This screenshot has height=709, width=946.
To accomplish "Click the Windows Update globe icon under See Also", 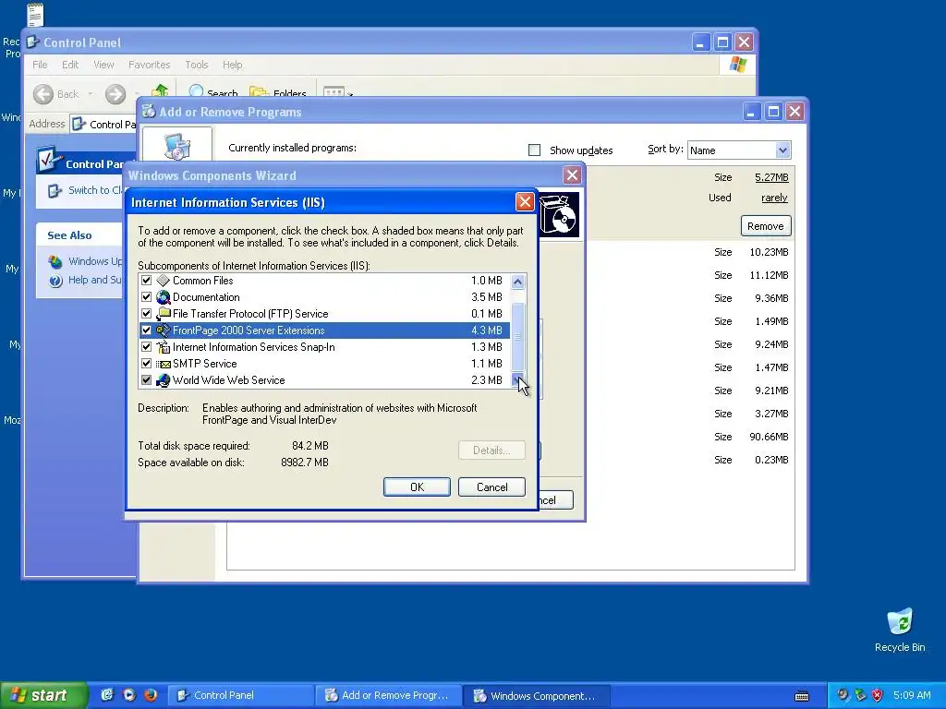I will 55,261.
